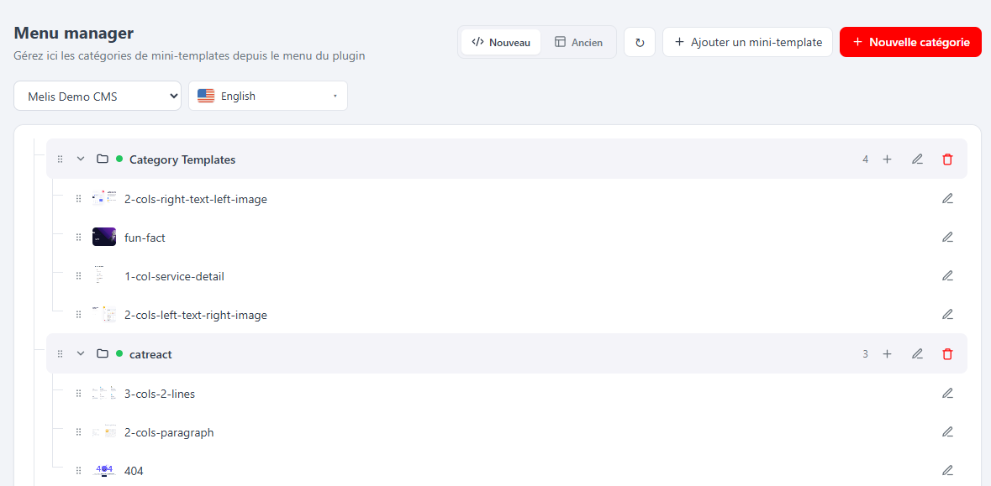
Task: Edit the catreact category
Action: pos(917,353)
